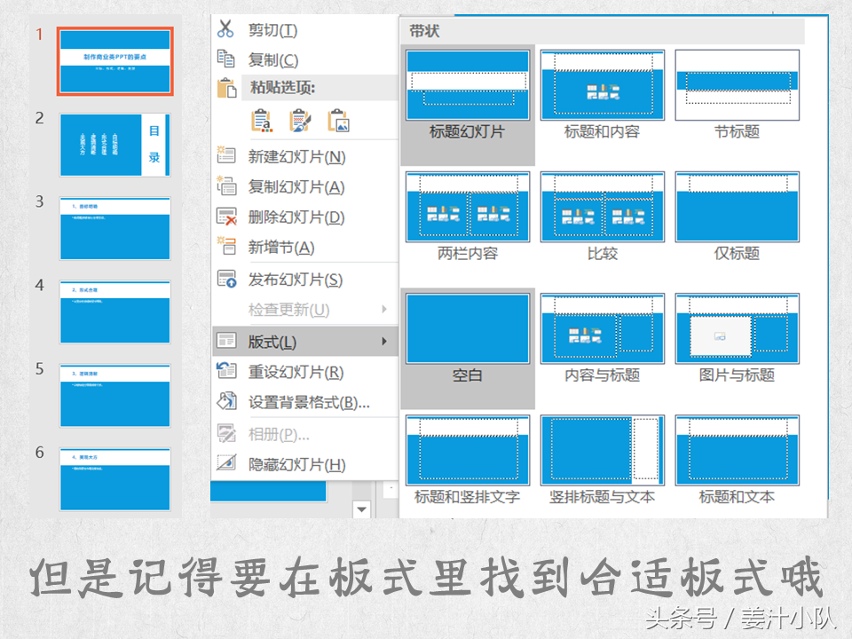Viewport: 852px width, 639px height.
Task: Click the scroll down arrow below menu
Action: 361,509
